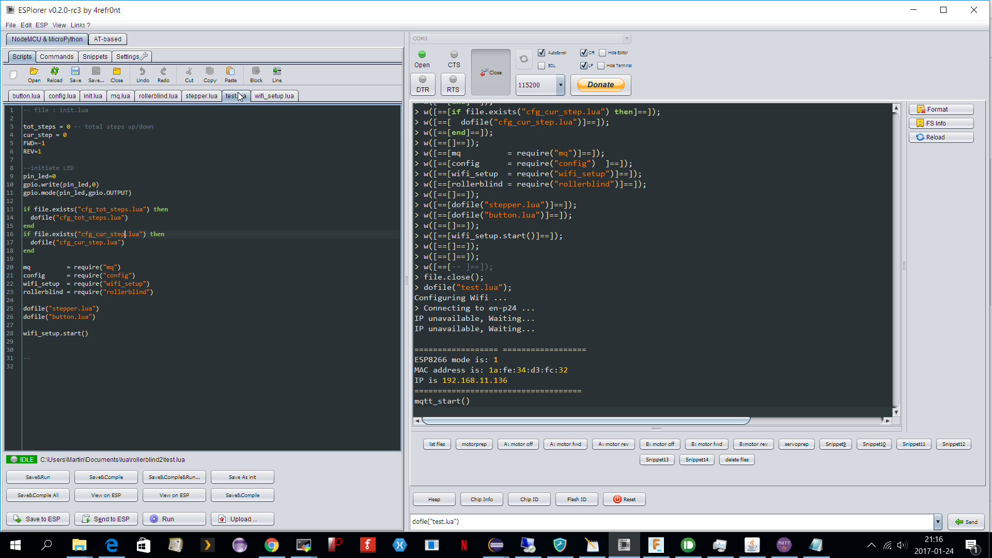Viewport: 992px width, 558px height.
Task: Click the Paste clipboard icon
Action: click(x=230, y=74)
